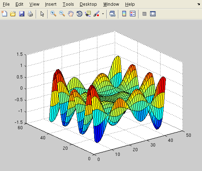Activate the Zoom In magnifier tool

point(53,14)
